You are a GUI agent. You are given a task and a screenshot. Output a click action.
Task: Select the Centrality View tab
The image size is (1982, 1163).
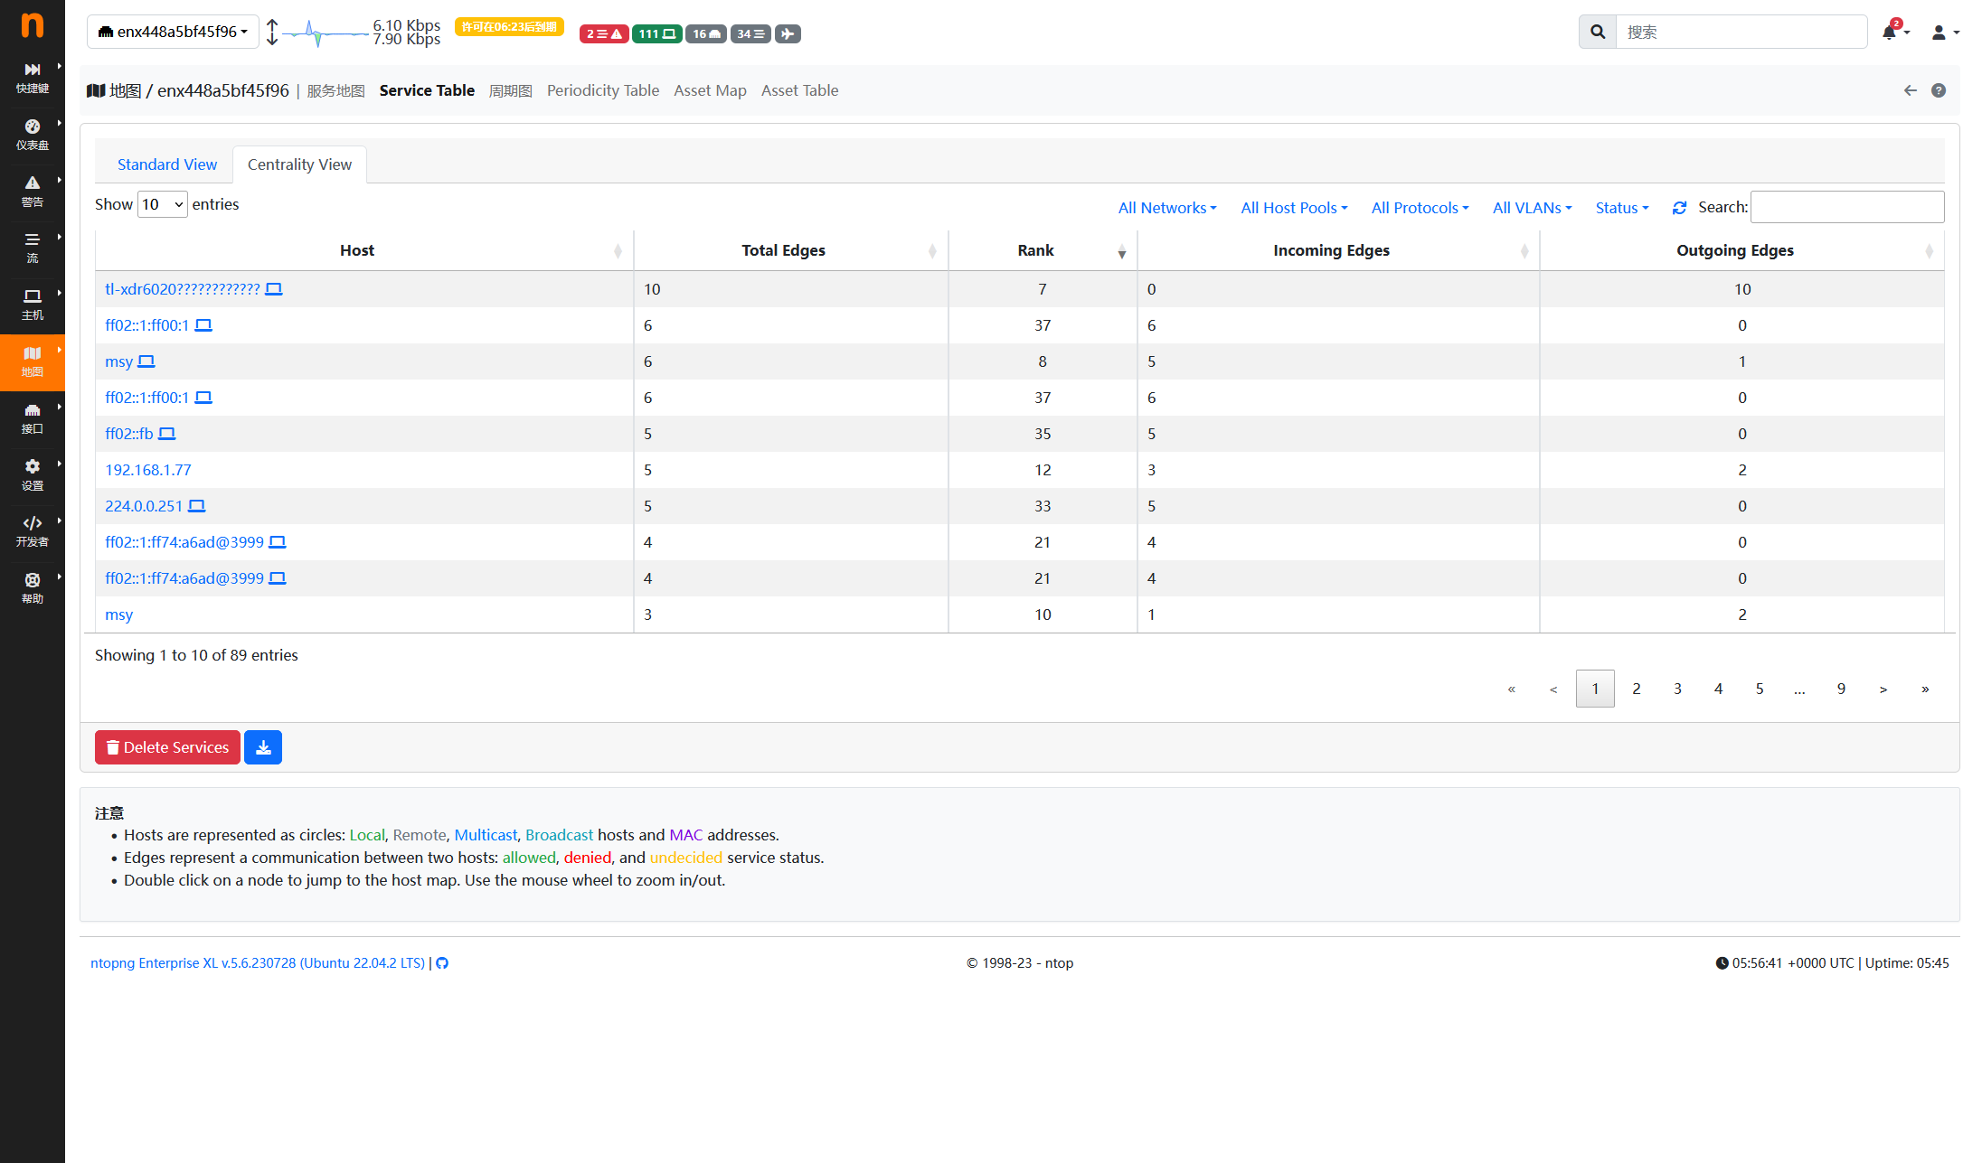(x=299, y=164)
